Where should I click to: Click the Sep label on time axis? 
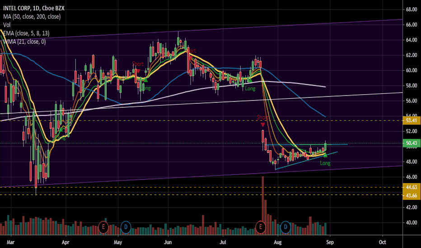[x=330, y=243]
